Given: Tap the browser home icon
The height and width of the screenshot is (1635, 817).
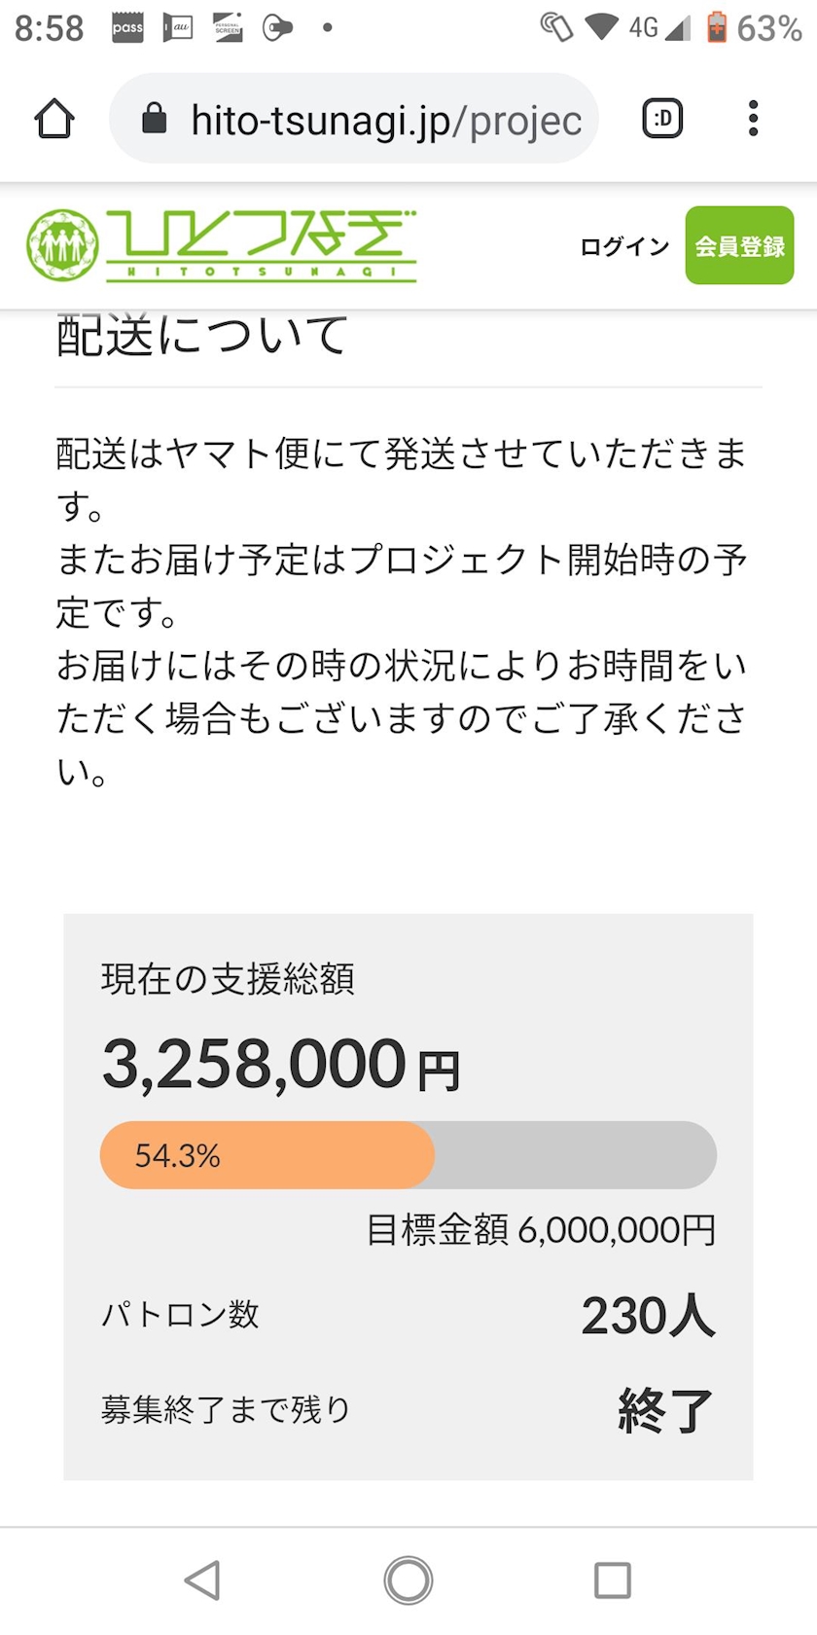Looking at the screenshot, I should (54, 120).
